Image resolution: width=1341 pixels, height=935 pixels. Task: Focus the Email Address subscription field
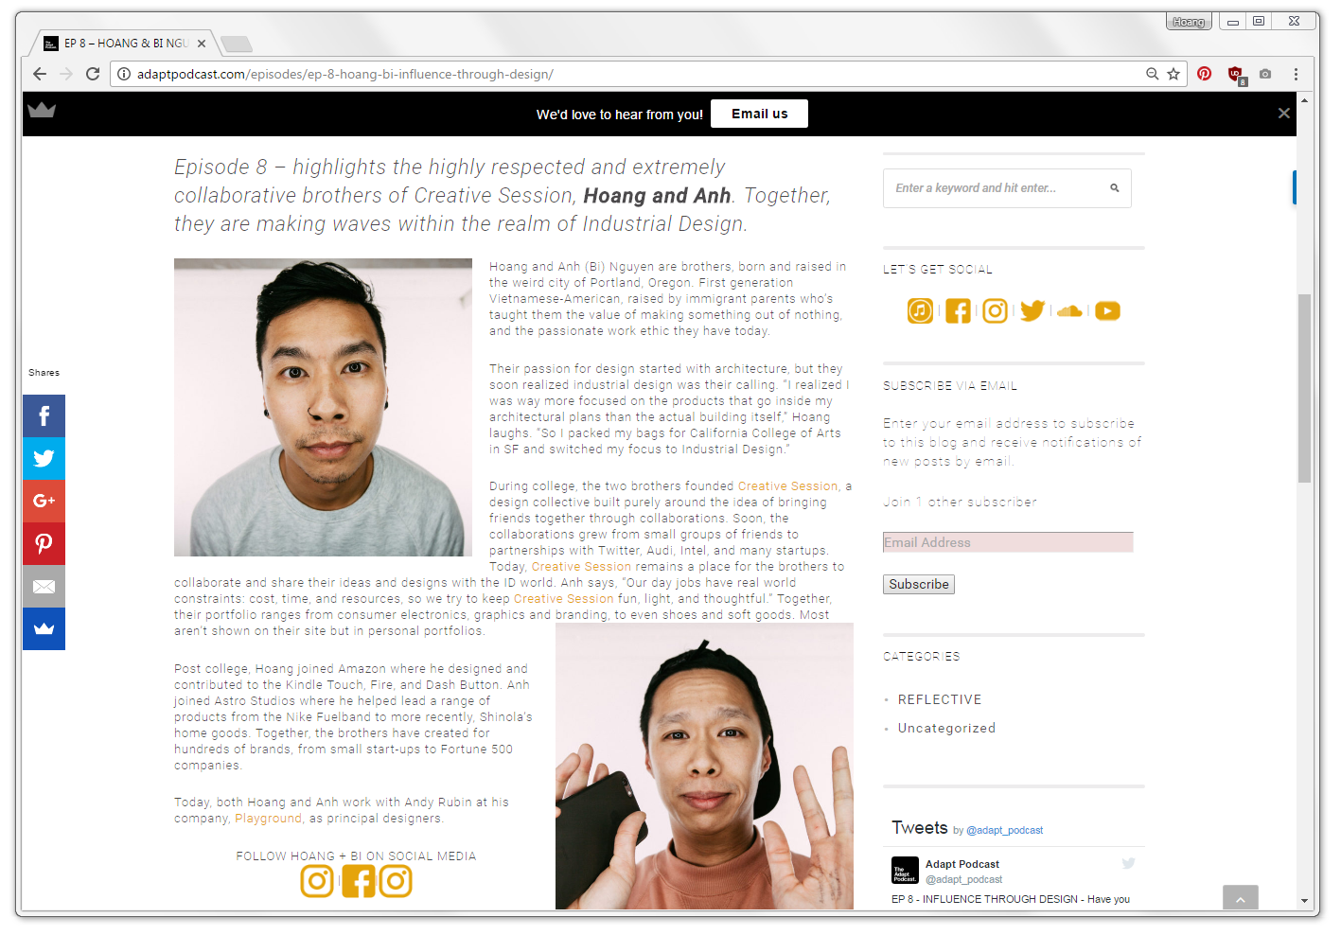1008,542
